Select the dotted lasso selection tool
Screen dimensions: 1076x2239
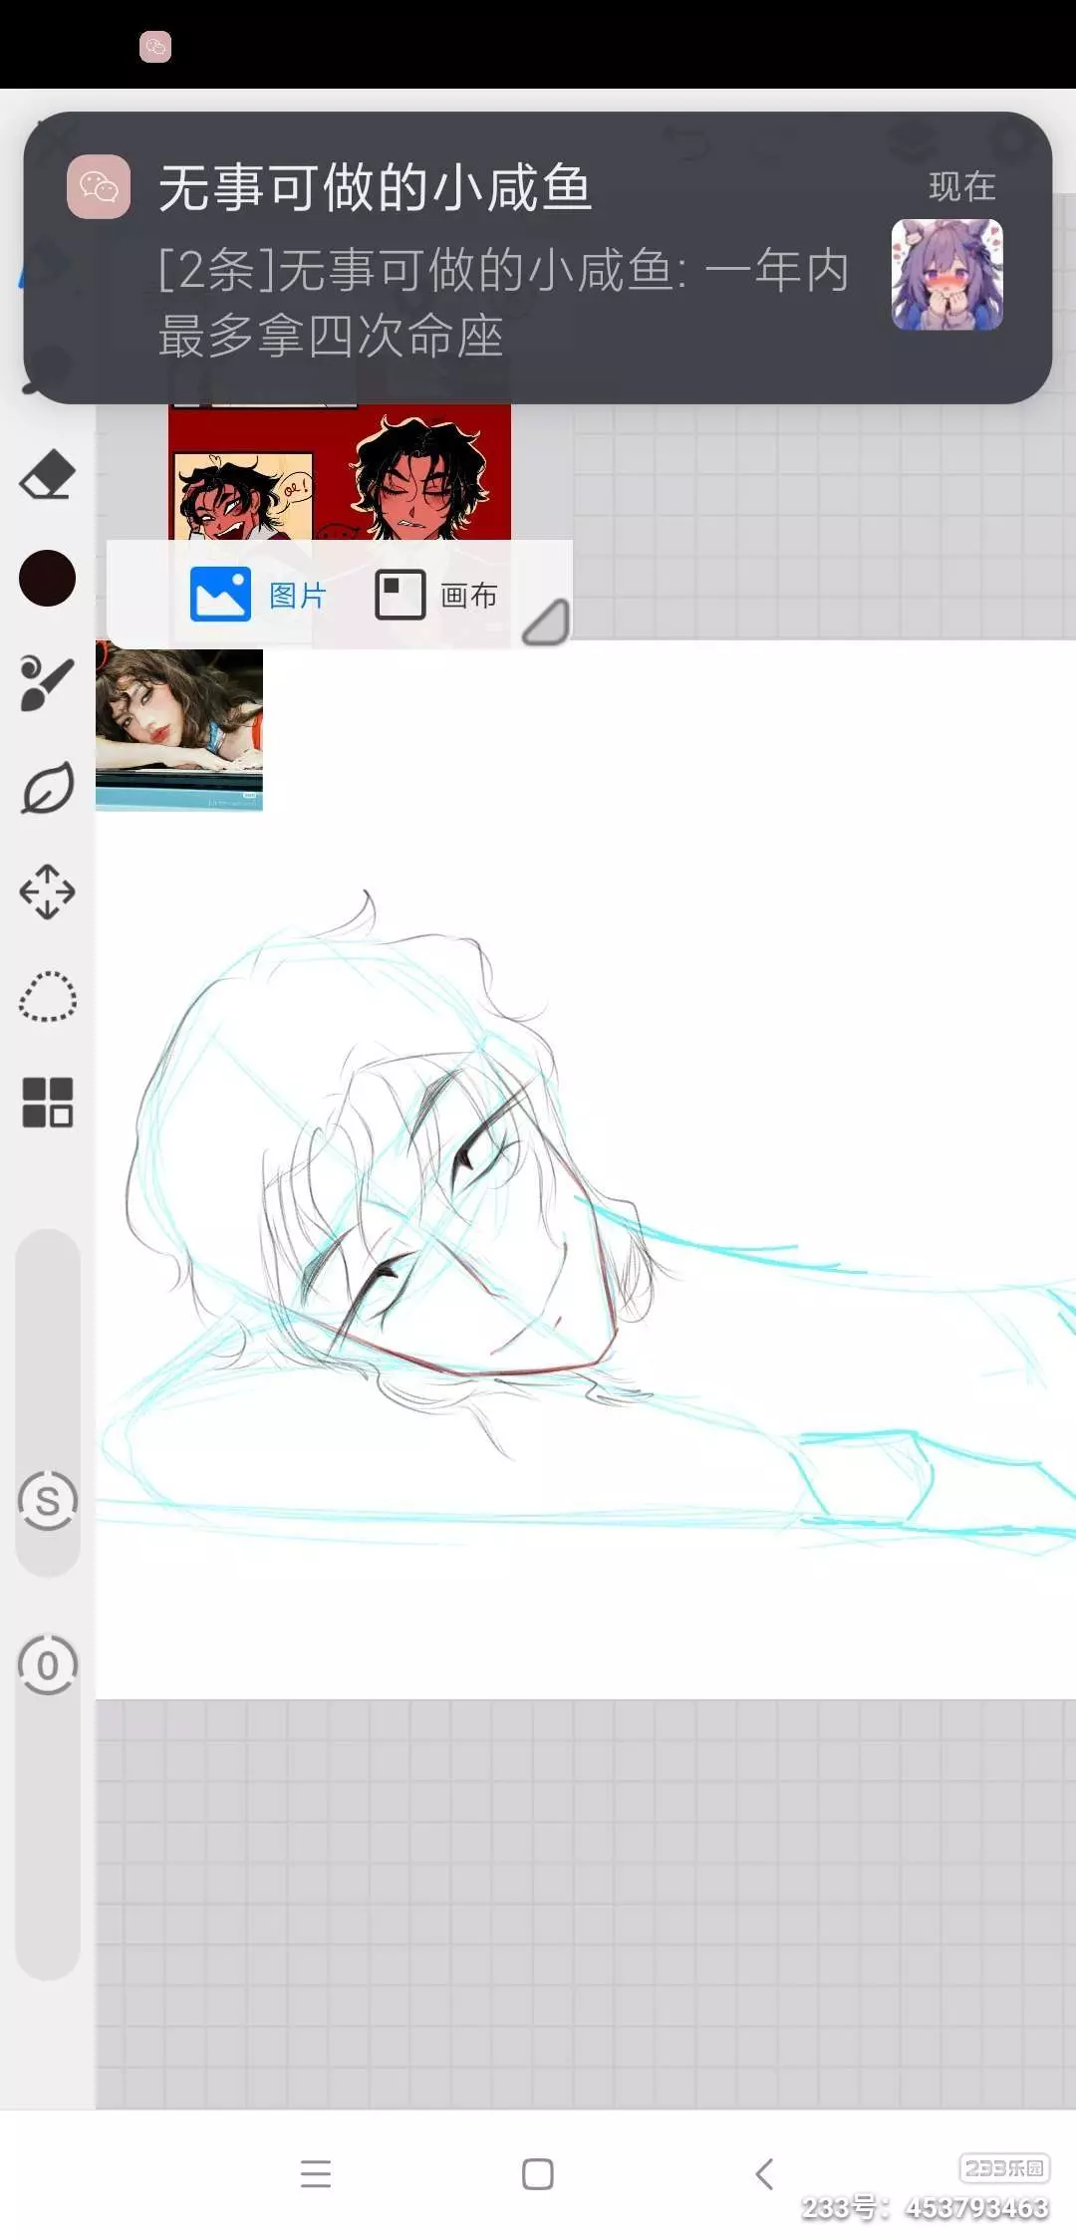47,997
